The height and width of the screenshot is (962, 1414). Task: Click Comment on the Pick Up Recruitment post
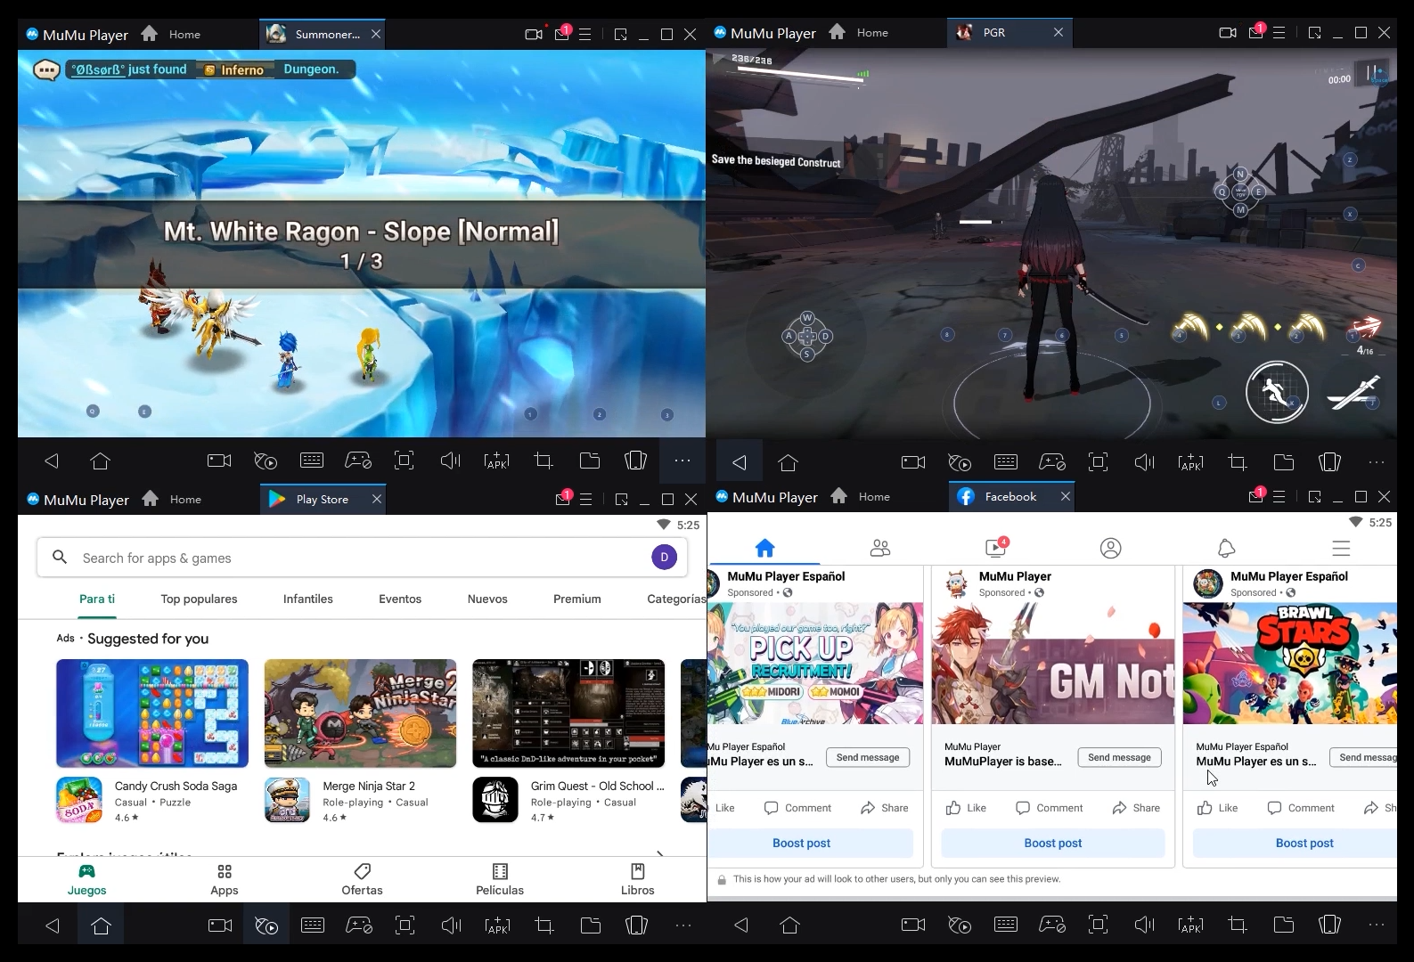point(797,808)
